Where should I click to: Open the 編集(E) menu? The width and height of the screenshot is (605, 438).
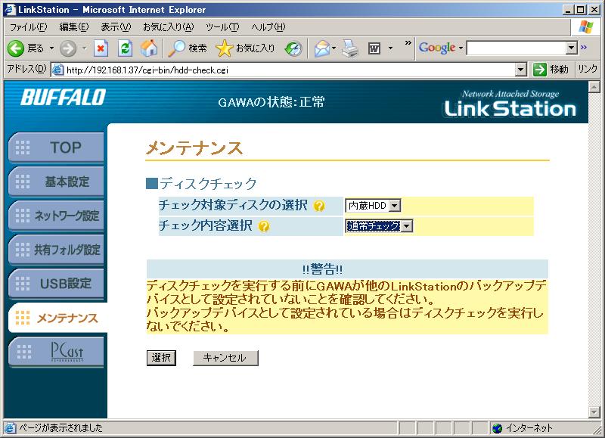point(73,27)
